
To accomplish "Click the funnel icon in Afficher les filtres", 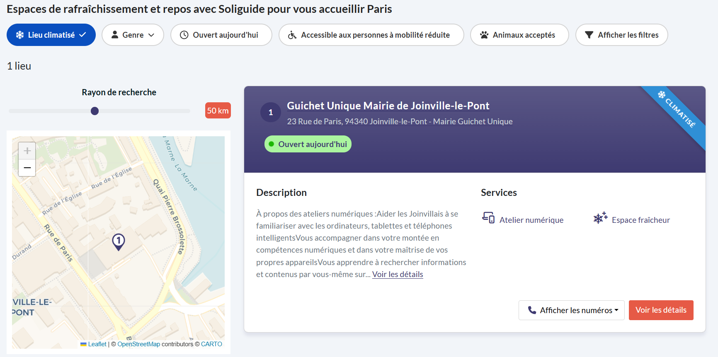I will pyautogui.click(x=589, y=35).
